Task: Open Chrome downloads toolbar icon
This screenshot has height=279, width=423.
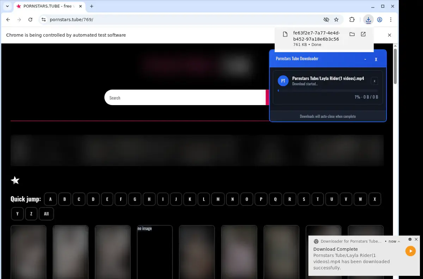Action: [368, 20]
